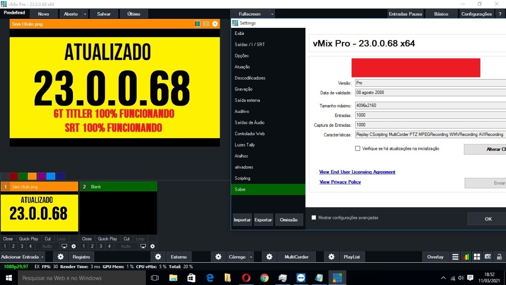Viewport: 506px width, 285px height.
Task: Open Microsoft Edge from the taskbar
Action: pos(210,278)
